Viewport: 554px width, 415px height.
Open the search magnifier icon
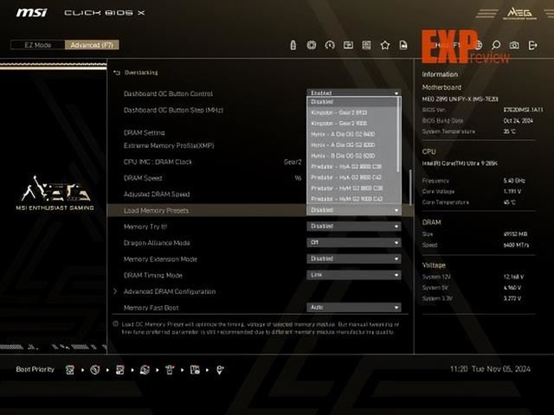(496, 45)
